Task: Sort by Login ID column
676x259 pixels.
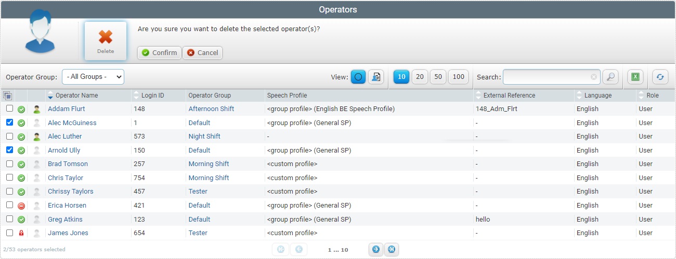Action: pyautogui.click(x=153, y=96)
